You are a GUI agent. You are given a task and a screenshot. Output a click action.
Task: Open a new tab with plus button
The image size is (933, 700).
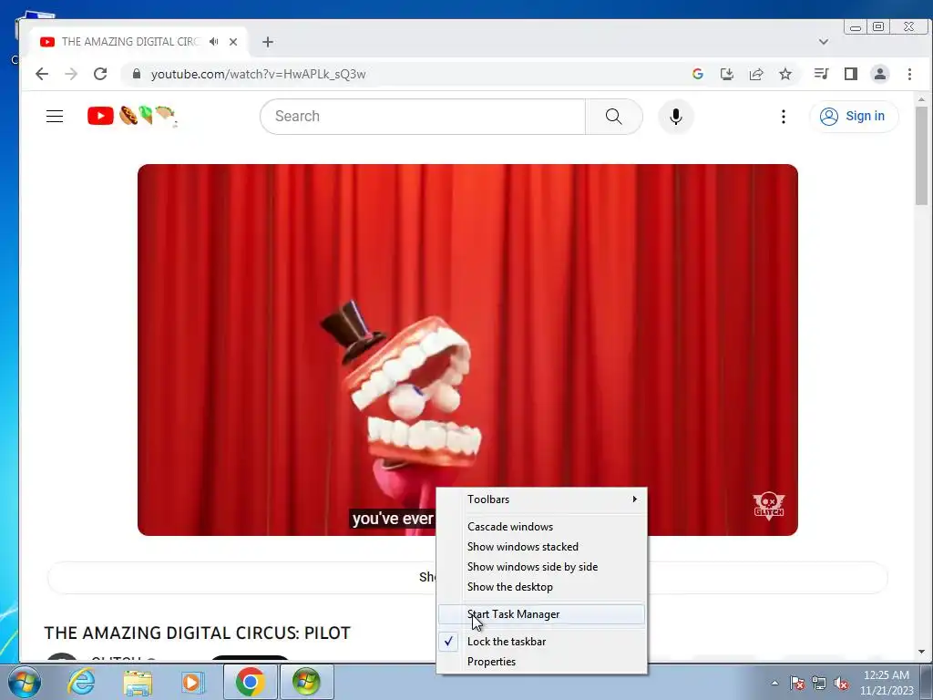pos(268,42)
